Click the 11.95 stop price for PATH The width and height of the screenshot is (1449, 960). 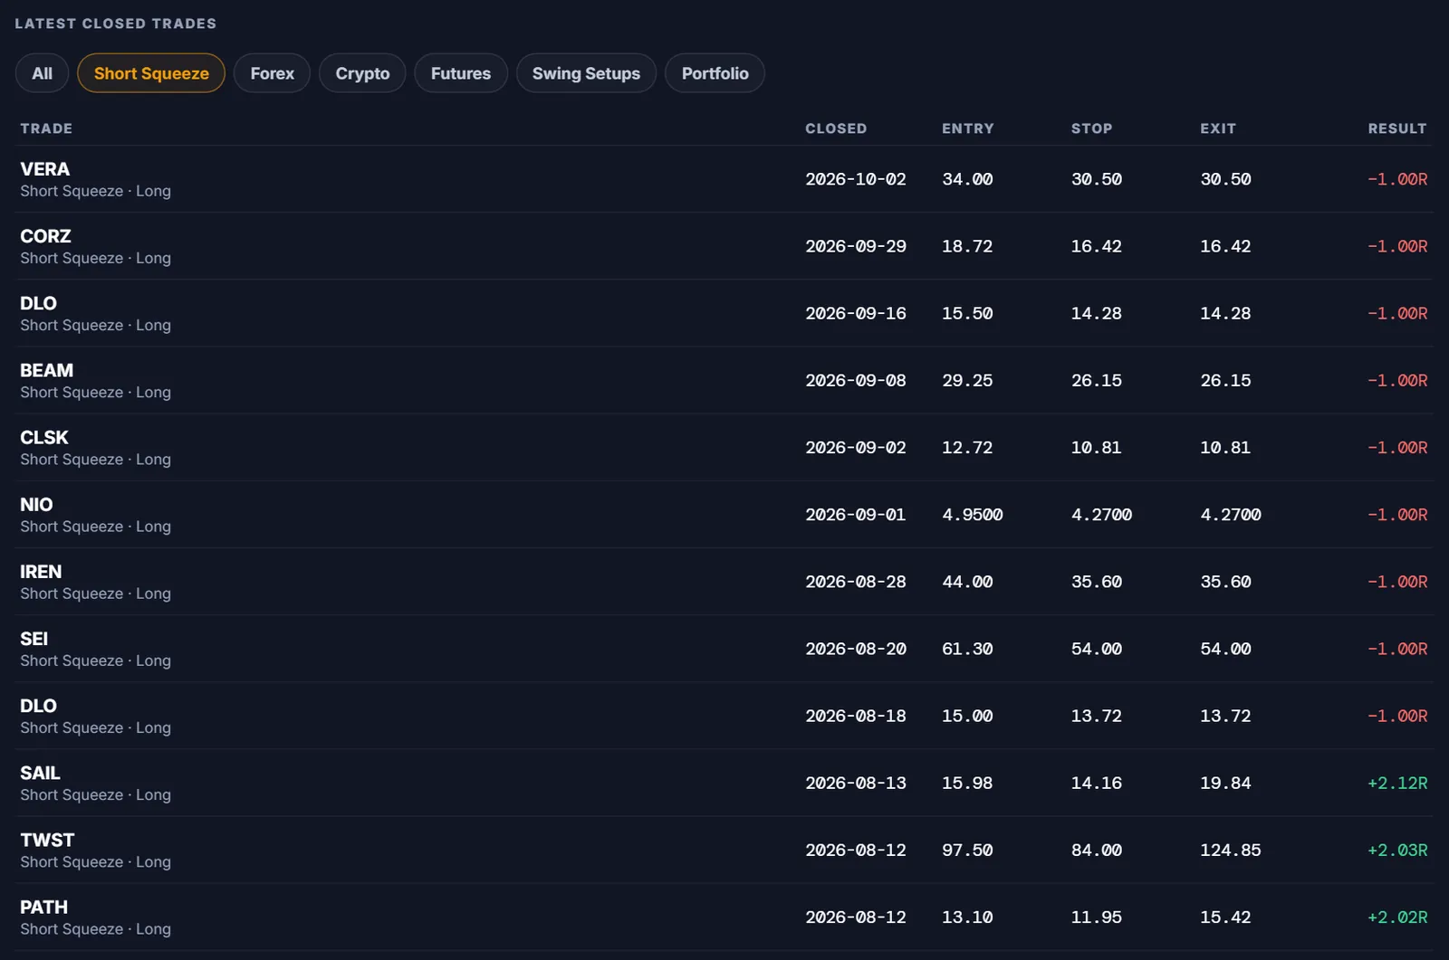coord(1096,917)
